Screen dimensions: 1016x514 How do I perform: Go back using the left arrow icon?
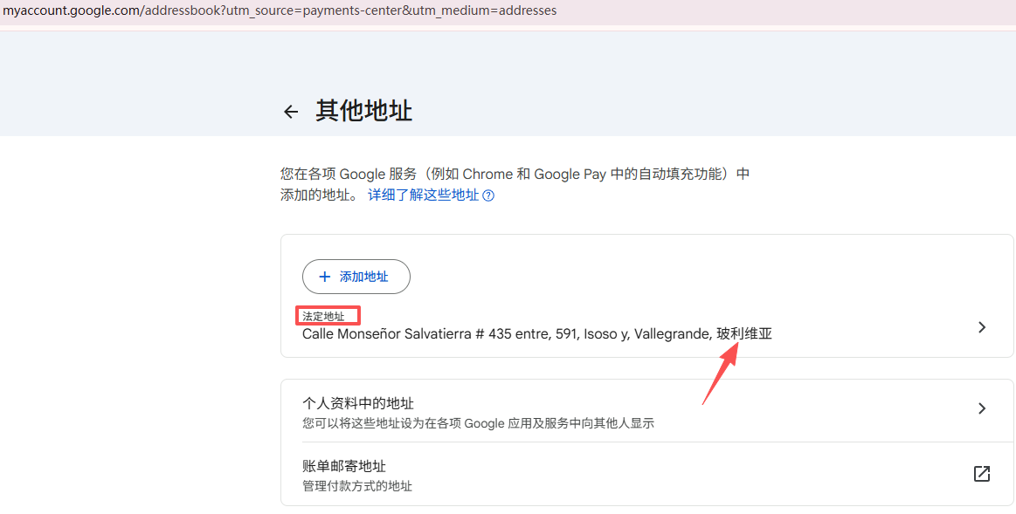(291, 112)
